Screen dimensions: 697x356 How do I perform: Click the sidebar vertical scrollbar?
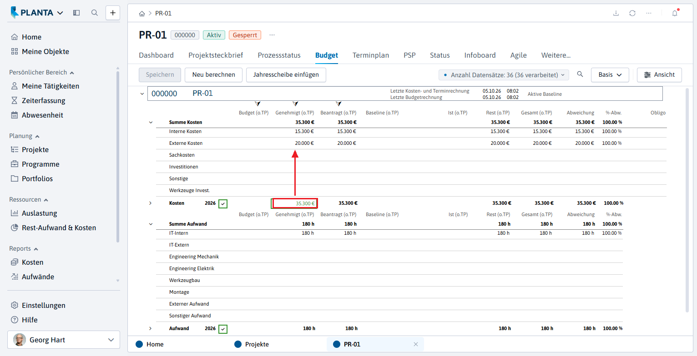118,157
